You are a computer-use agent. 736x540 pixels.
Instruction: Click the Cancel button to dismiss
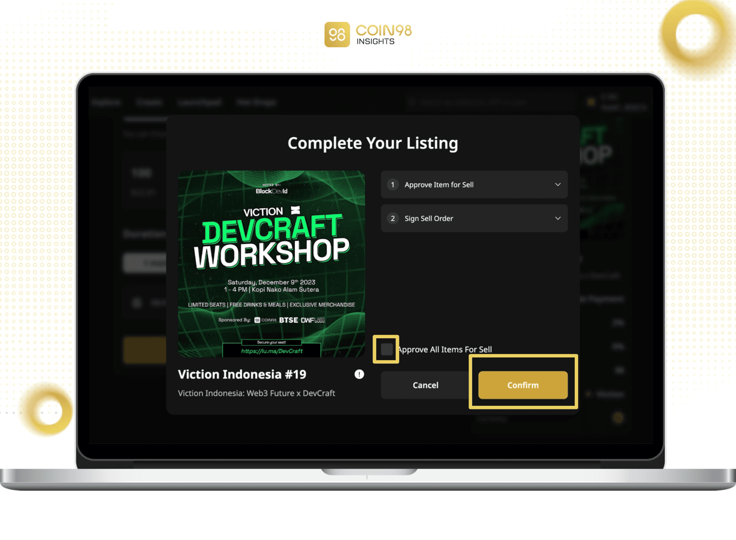click(x=425, y=385)
